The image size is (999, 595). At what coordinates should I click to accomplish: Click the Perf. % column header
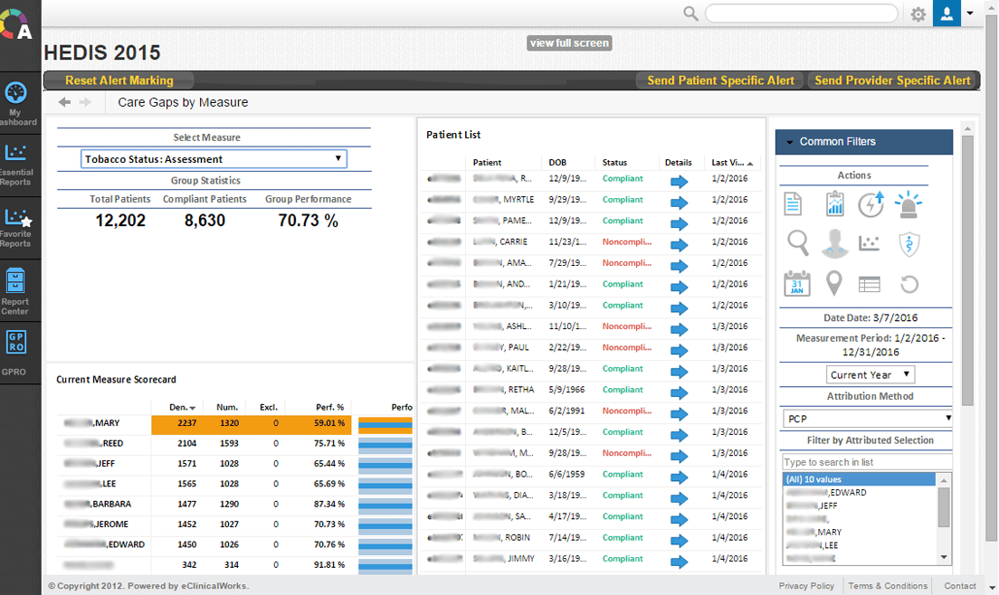pyautogui.click(x=330, y=407)
